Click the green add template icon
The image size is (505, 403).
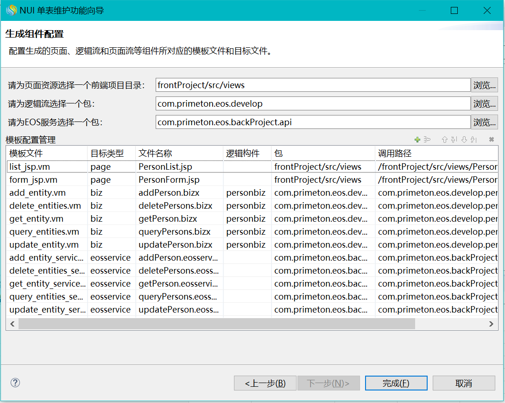[417, 140]
